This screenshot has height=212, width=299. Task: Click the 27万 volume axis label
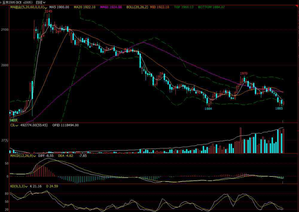tap(5, 141)
